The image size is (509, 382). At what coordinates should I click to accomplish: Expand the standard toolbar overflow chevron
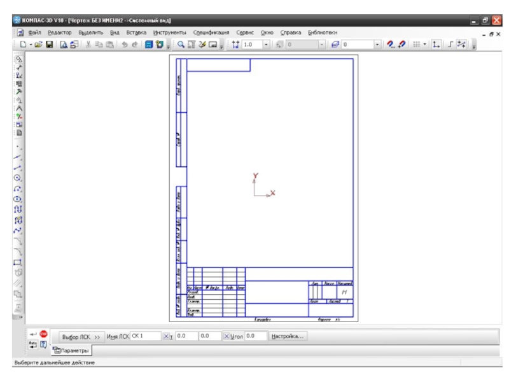(x=168, y=47)
